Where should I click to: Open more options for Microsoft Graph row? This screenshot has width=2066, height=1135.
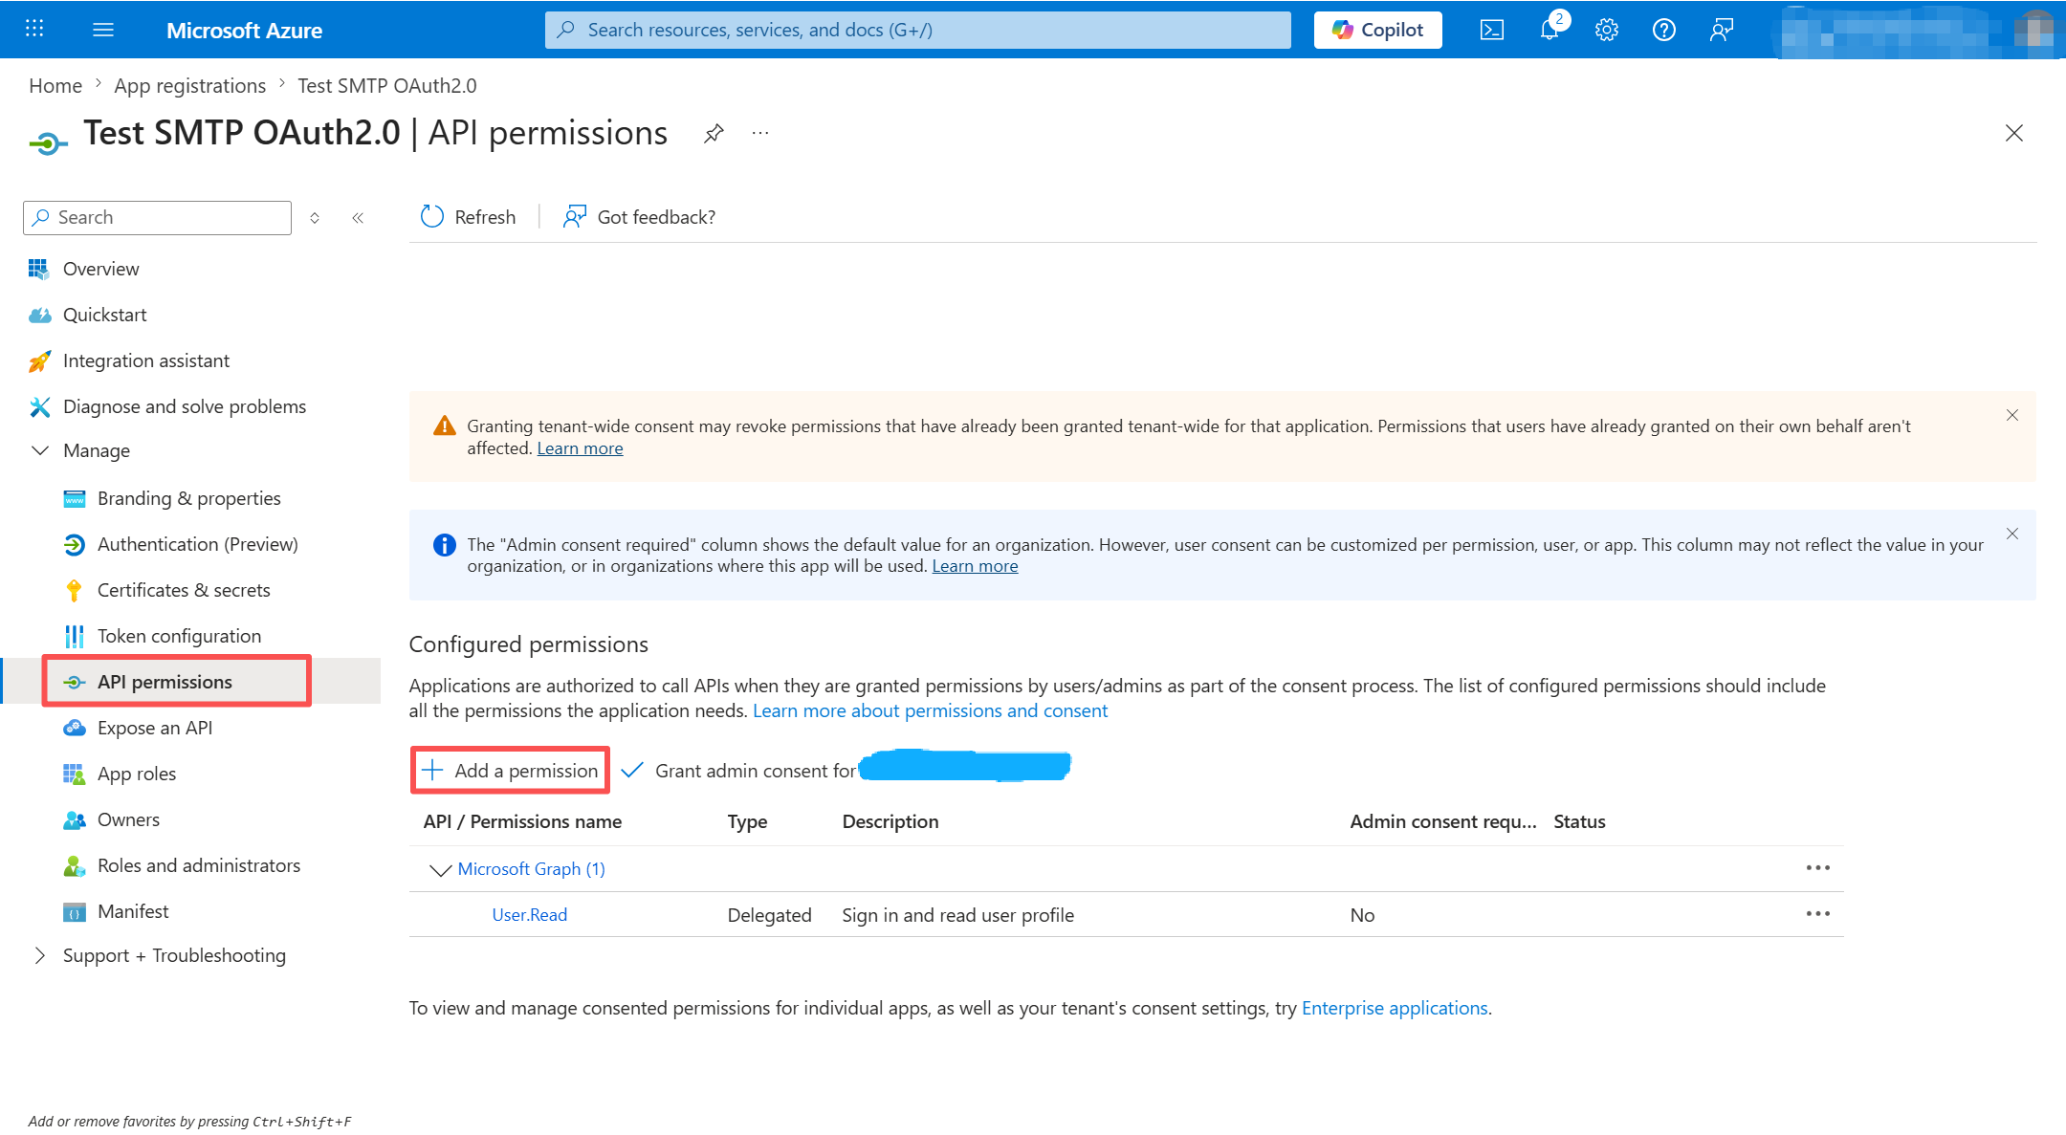click(x=1817, y=868)
